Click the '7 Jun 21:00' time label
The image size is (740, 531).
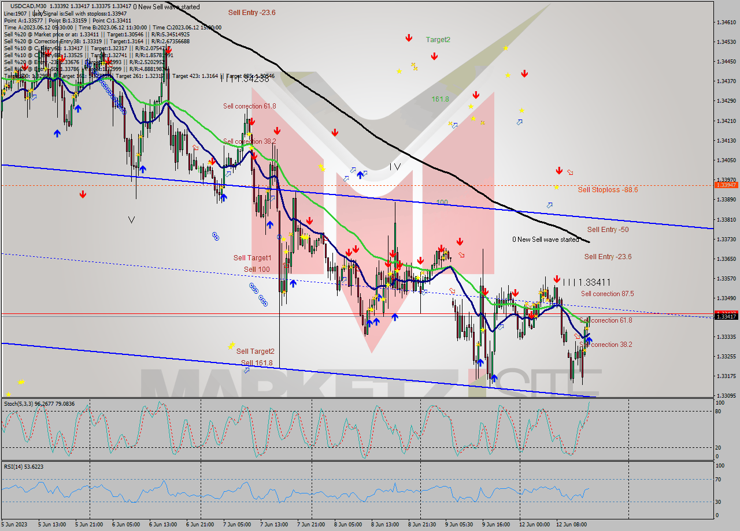pos(310,525)
